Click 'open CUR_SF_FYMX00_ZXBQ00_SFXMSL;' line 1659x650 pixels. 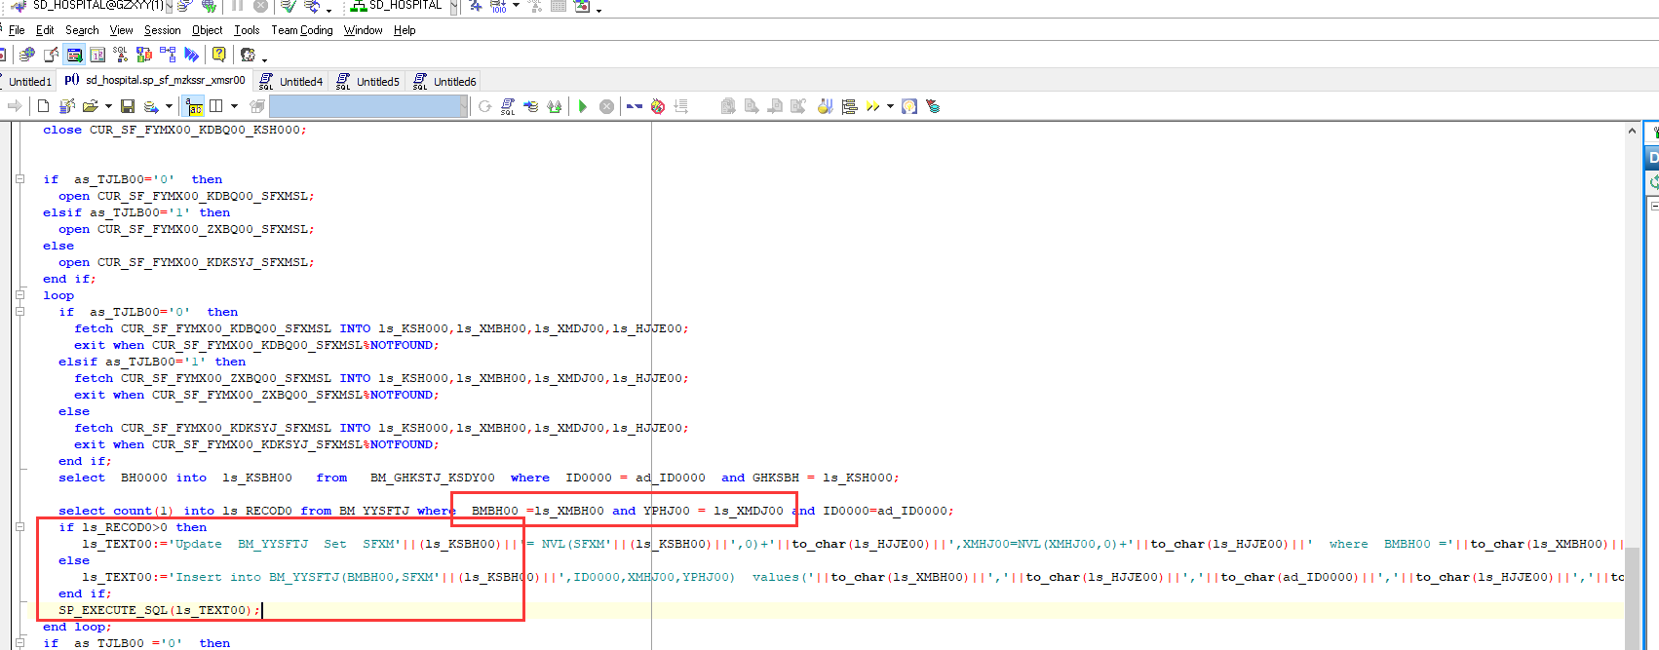coord(186,229)
